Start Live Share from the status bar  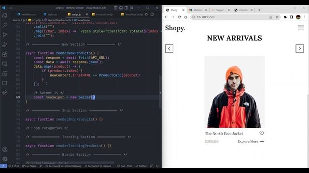(29, 166)
